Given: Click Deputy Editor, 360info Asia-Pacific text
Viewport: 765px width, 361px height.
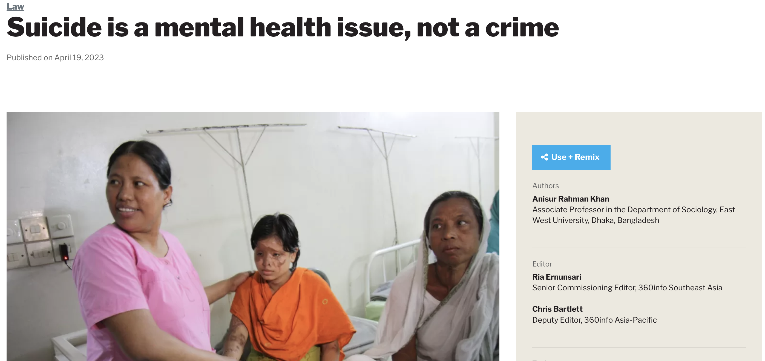Looking at the screenshot, I should point(594,320).
